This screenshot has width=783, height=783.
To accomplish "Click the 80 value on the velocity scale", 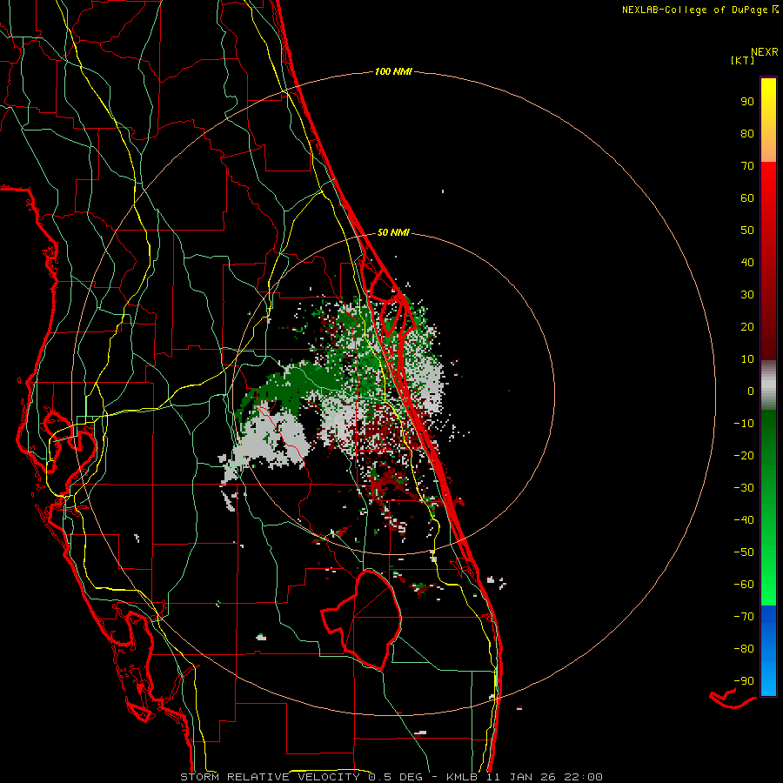I will click(x=747, y=134).
